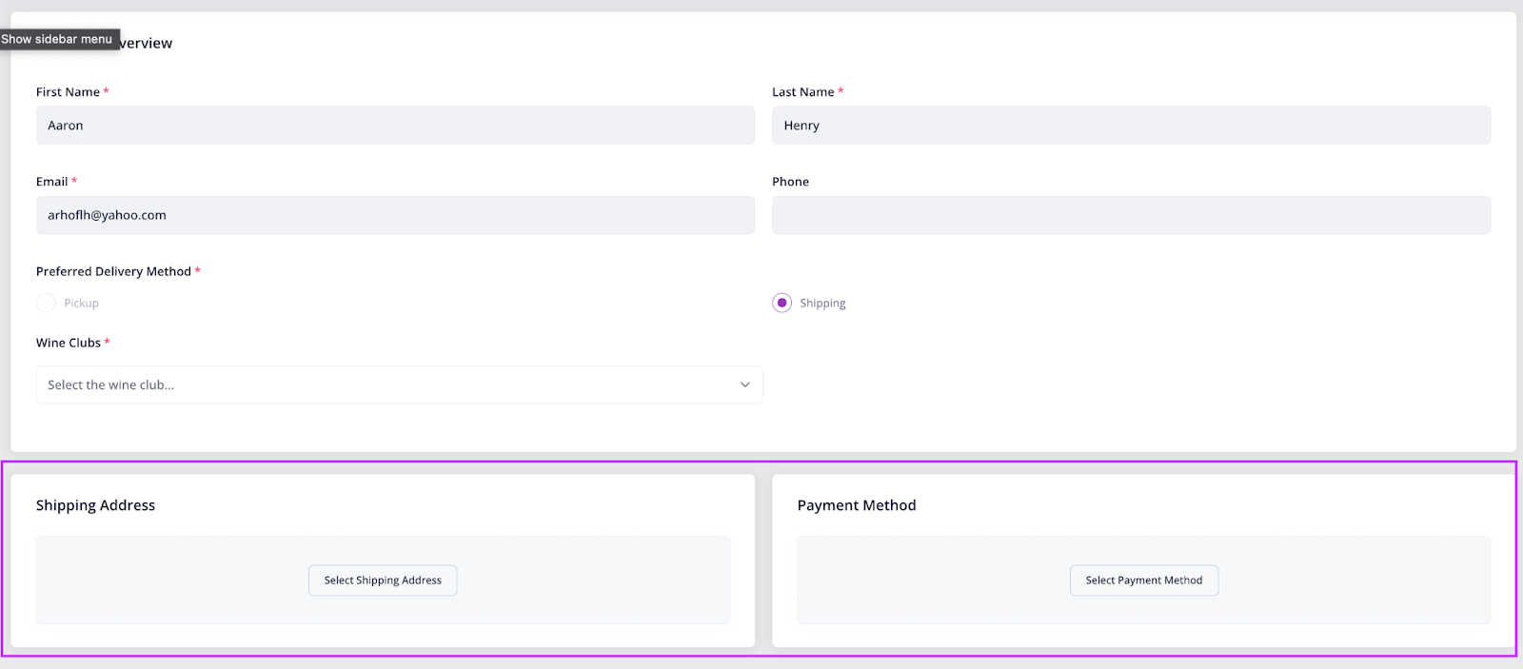Viewport: 1523px width, 669px height.
Task: Click the Email field with arhoflh@yahoo.com
Action: coord(395,215)
